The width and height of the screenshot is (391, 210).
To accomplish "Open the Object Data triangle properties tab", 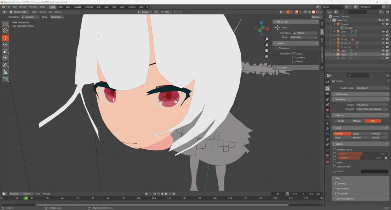I will pos(328,150).
